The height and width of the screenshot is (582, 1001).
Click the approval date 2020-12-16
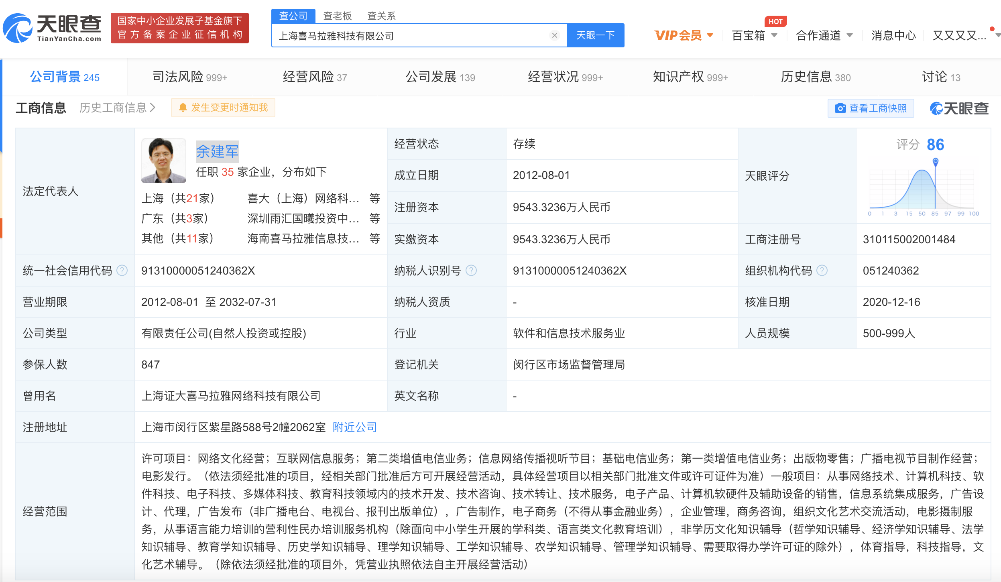891,302
